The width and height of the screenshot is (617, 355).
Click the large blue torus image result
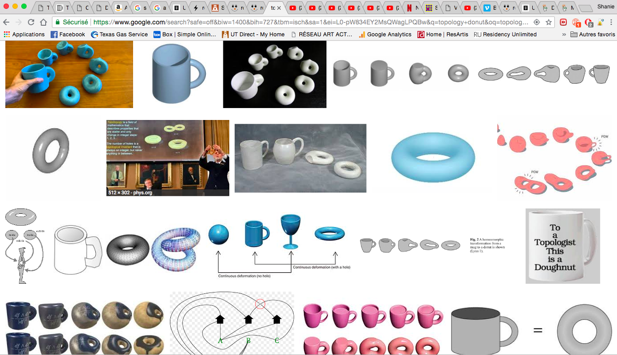[432, 158]
